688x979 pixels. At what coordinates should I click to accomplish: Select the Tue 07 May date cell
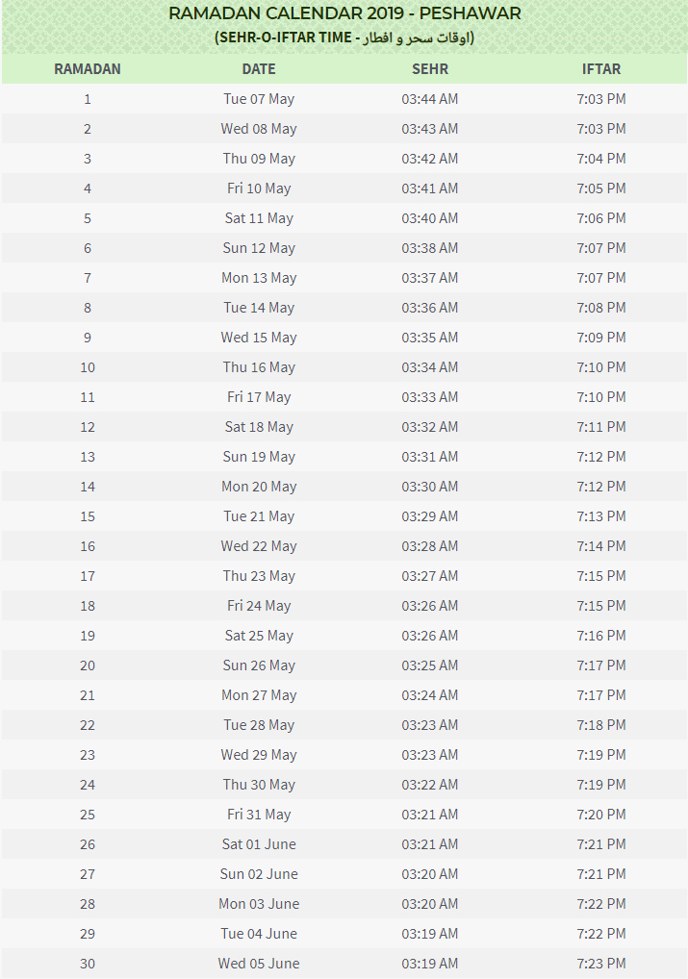point(259,99)
